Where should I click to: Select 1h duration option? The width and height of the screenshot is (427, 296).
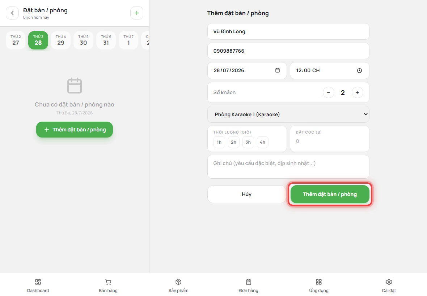(219, 142)
